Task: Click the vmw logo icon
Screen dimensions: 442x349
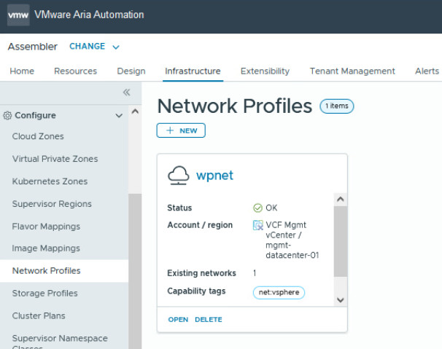Action: 18,15
